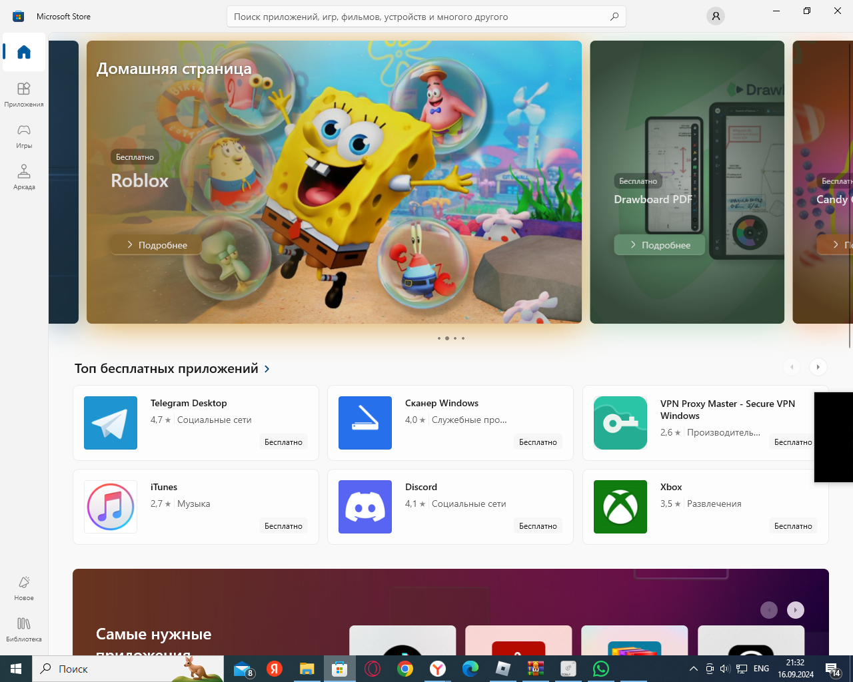Click the Discord title text

421,487
